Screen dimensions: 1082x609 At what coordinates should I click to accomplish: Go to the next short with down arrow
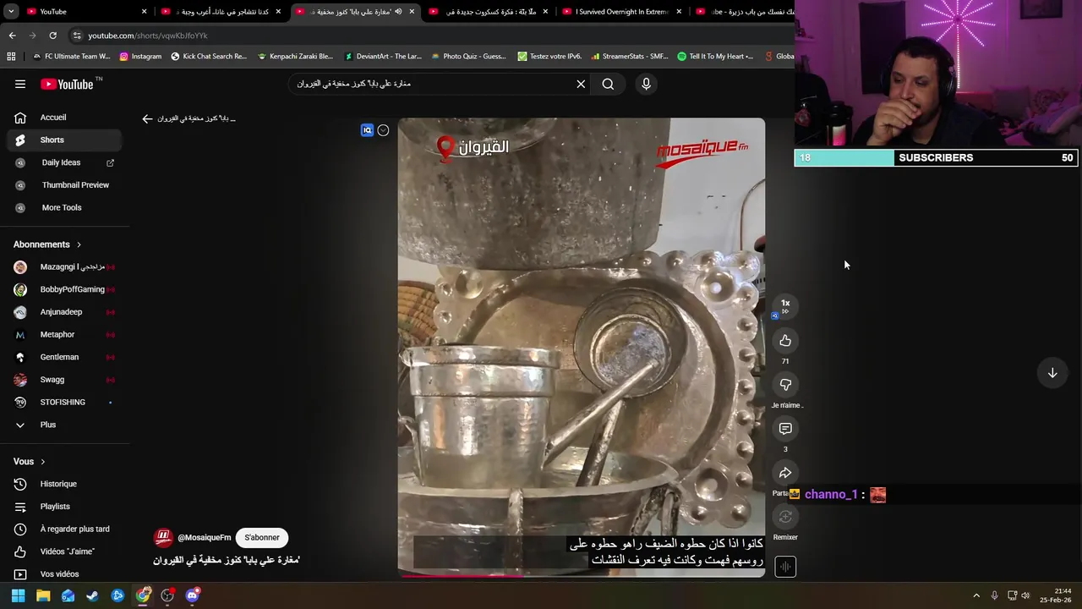[1052, 373]
